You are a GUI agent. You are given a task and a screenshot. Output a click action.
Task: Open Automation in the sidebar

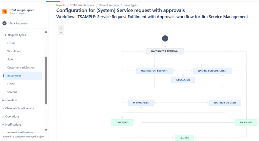(x=9, y=100)
